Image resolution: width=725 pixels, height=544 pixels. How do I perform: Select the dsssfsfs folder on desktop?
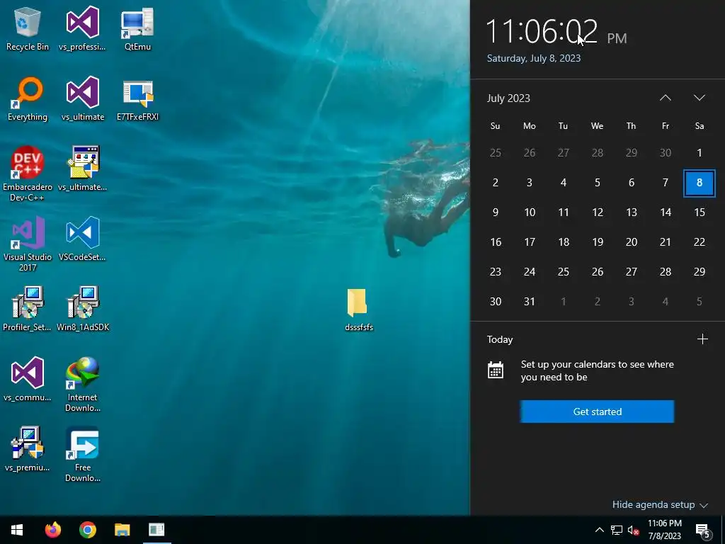[358, 309]
